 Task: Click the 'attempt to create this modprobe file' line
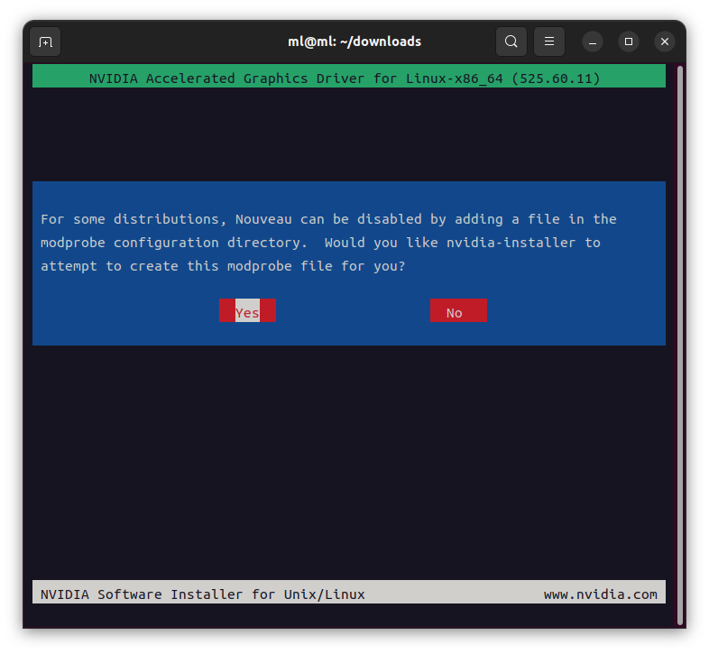[x=223, y=266]
